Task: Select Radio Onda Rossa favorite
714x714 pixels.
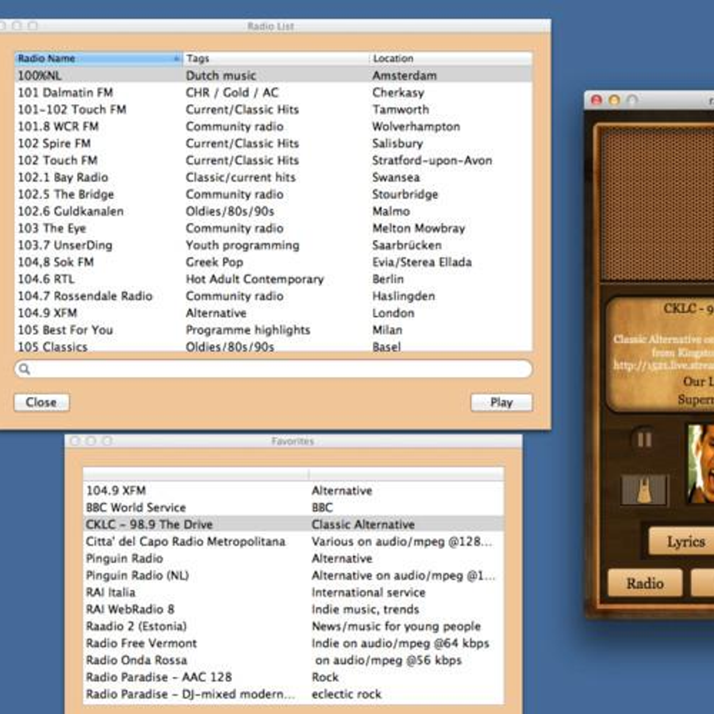Action: (293, 660)
